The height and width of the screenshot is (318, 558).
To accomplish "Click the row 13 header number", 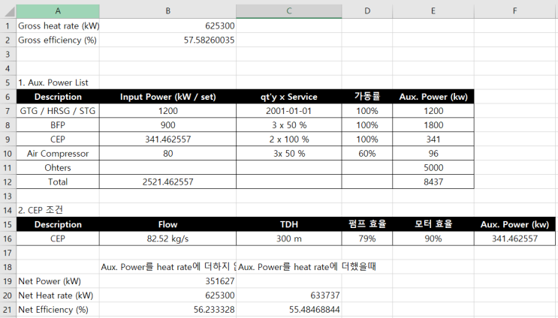I will point(7,195).
